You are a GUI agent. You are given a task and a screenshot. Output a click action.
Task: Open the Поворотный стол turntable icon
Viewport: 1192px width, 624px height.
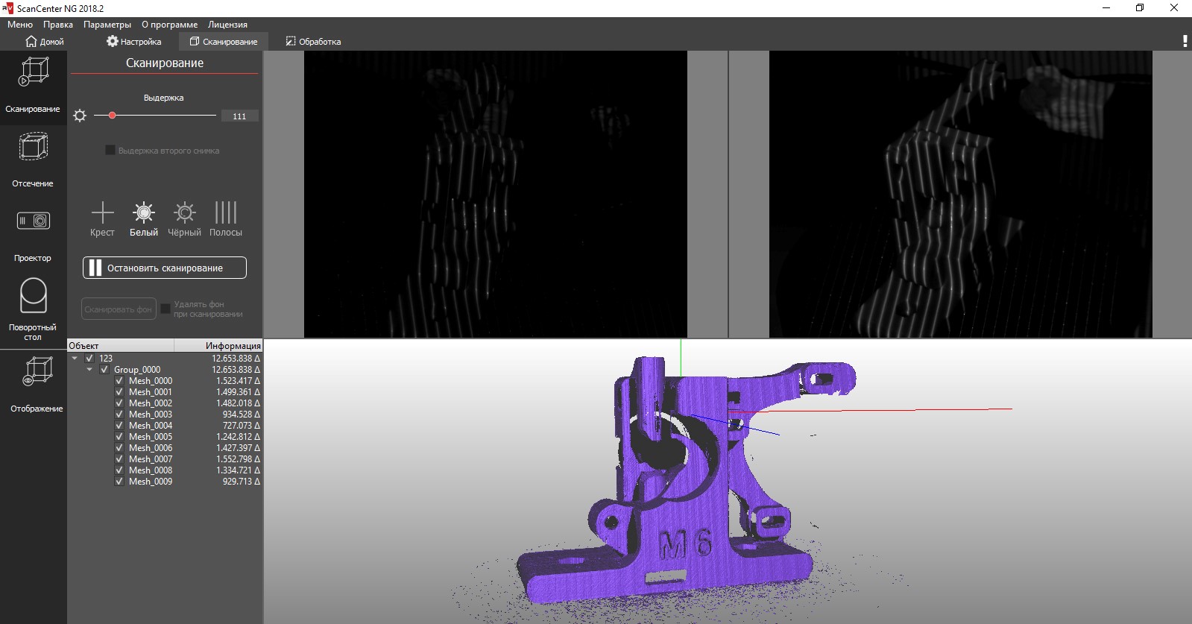pos(33,297)
